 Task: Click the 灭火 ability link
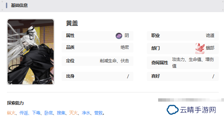[73, 113]
